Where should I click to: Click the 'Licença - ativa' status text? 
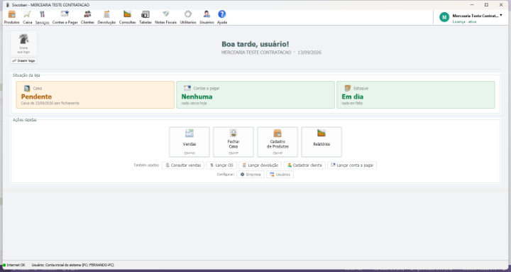[464, 22]
